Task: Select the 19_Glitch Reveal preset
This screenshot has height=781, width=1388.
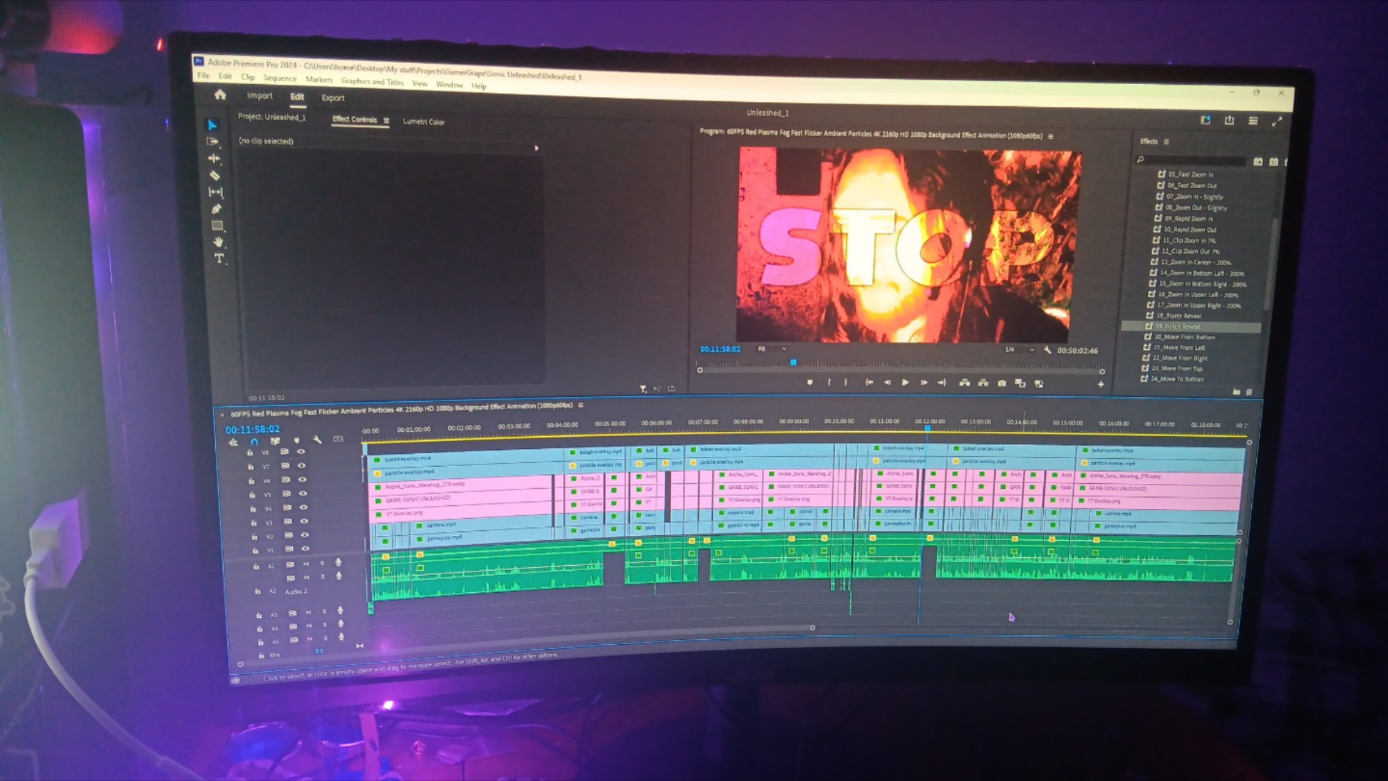Action: [1191, 326]
